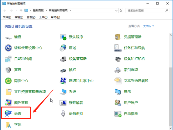Viewport: 173px width, 130px height.
Task: Click the 所有控制面板项 breadcrumb
Action: 58,10
